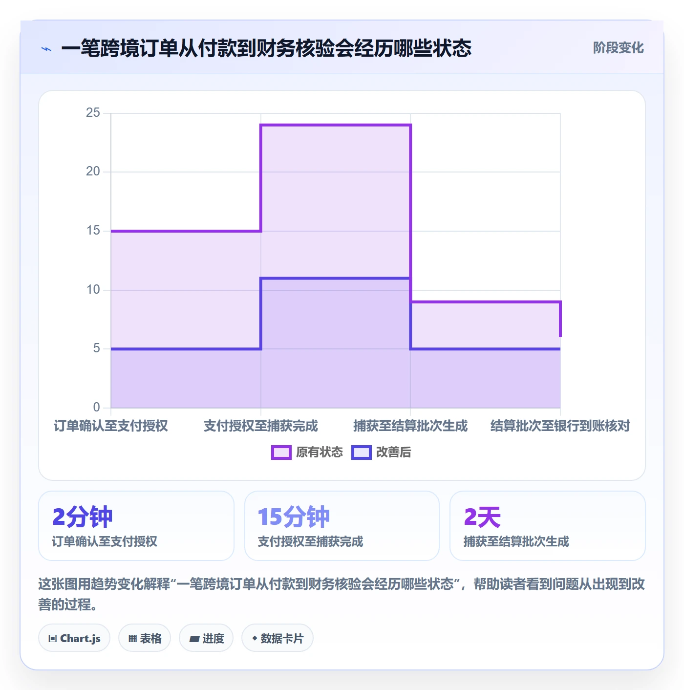Image resolution: width=684 pixels, height=690 pixels.
Task: Click caption 订单确认至支付授权 under 2分钟
Action: [x=105, y=541]
